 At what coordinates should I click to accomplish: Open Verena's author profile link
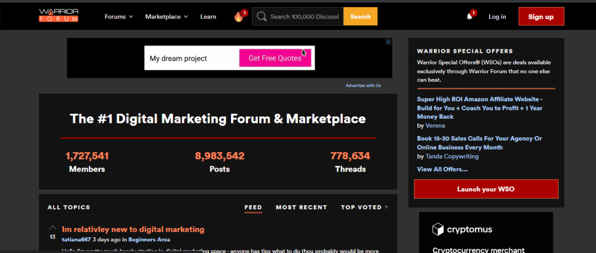click(435, 126)
